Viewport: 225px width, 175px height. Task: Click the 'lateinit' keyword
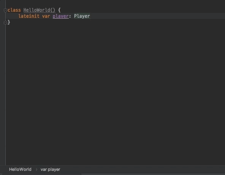(x=29, y=16)
